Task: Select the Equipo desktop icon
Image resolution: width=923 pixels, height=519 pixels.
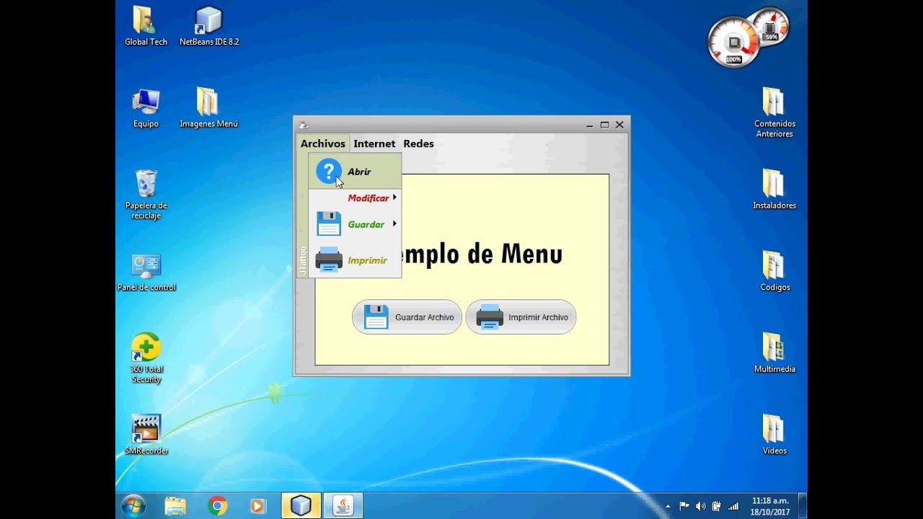Action: pyautogui.click(x=146, y=108)
